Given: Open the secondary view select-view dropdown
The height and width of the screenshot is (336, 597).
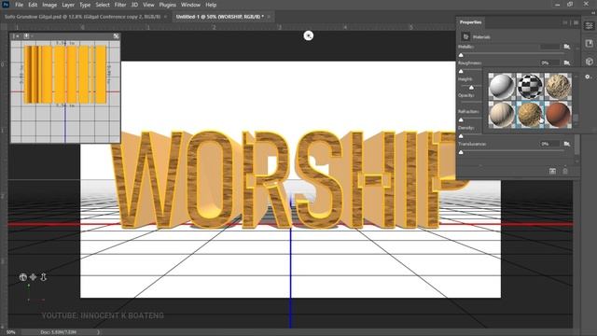Looking at the screenshot, I should tap(28, 35).
